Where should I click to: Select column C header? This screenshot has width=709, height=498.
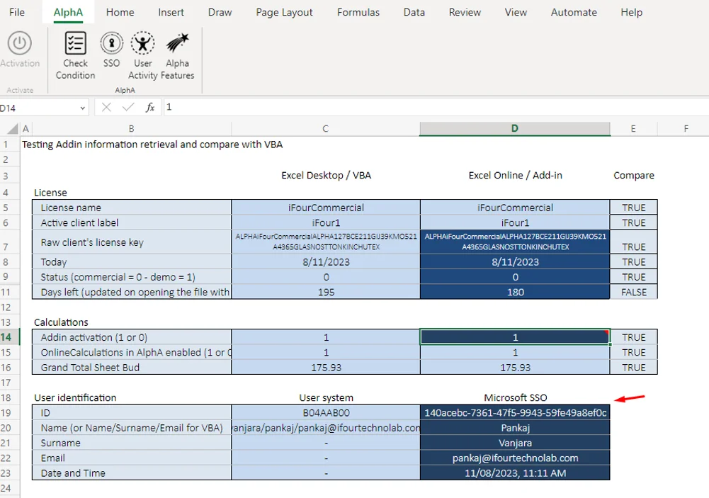tap(326, 129)
